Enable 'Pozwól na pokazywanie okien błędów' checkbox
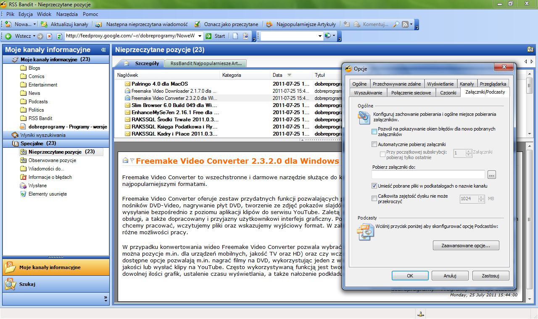Screen dimensions: 538x319 374,132
